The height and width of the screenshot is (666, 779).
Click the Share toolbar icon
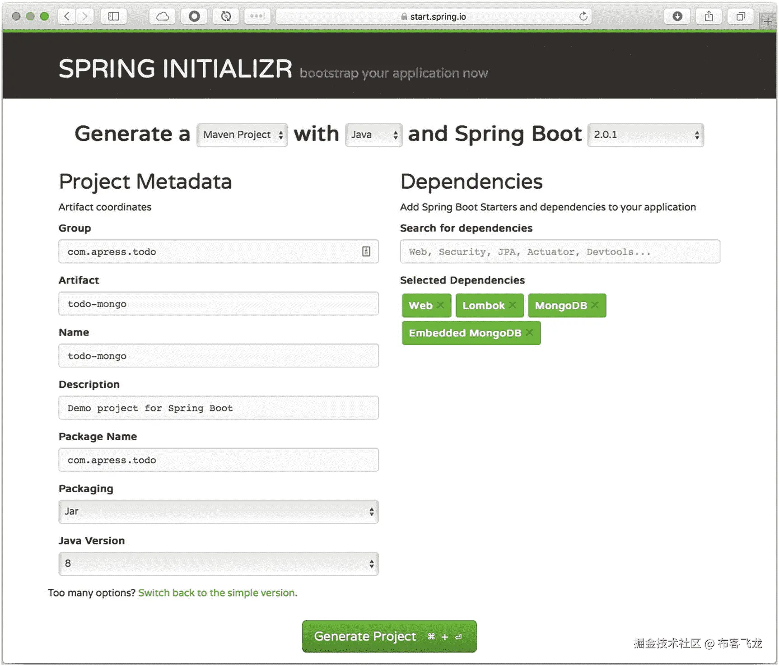pos(709,17)
